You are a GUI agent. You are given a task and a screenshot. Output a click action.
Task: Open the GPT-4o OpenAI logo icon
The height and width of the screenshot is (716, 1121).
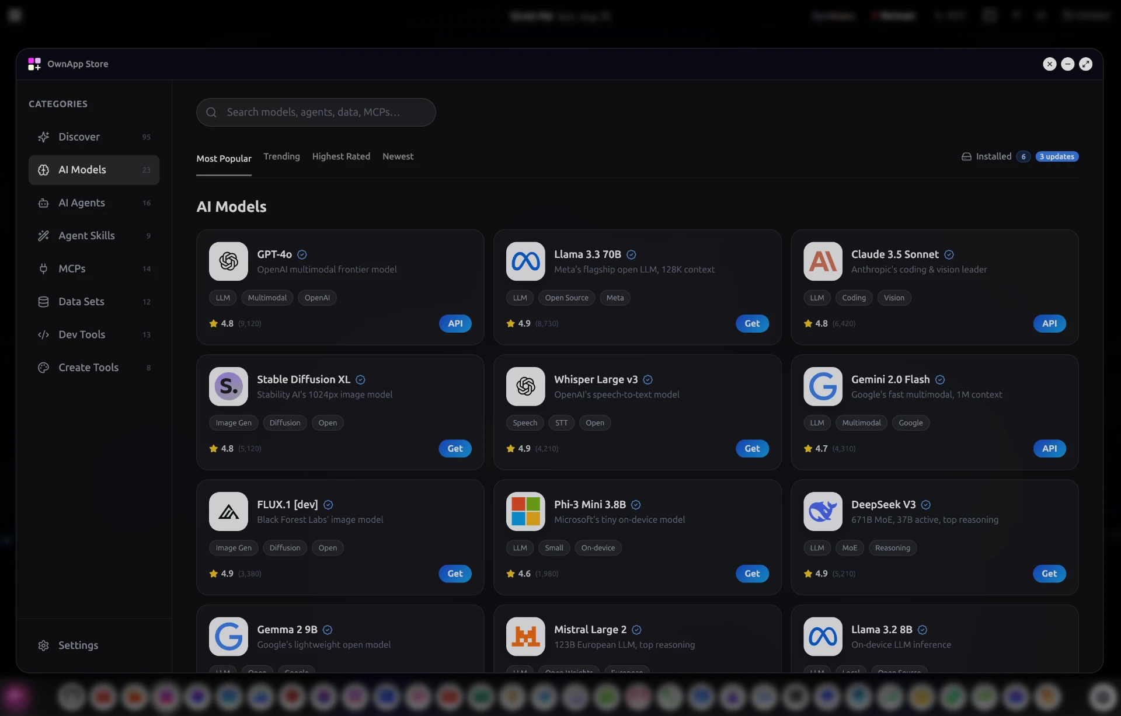(x=228, y=261)
